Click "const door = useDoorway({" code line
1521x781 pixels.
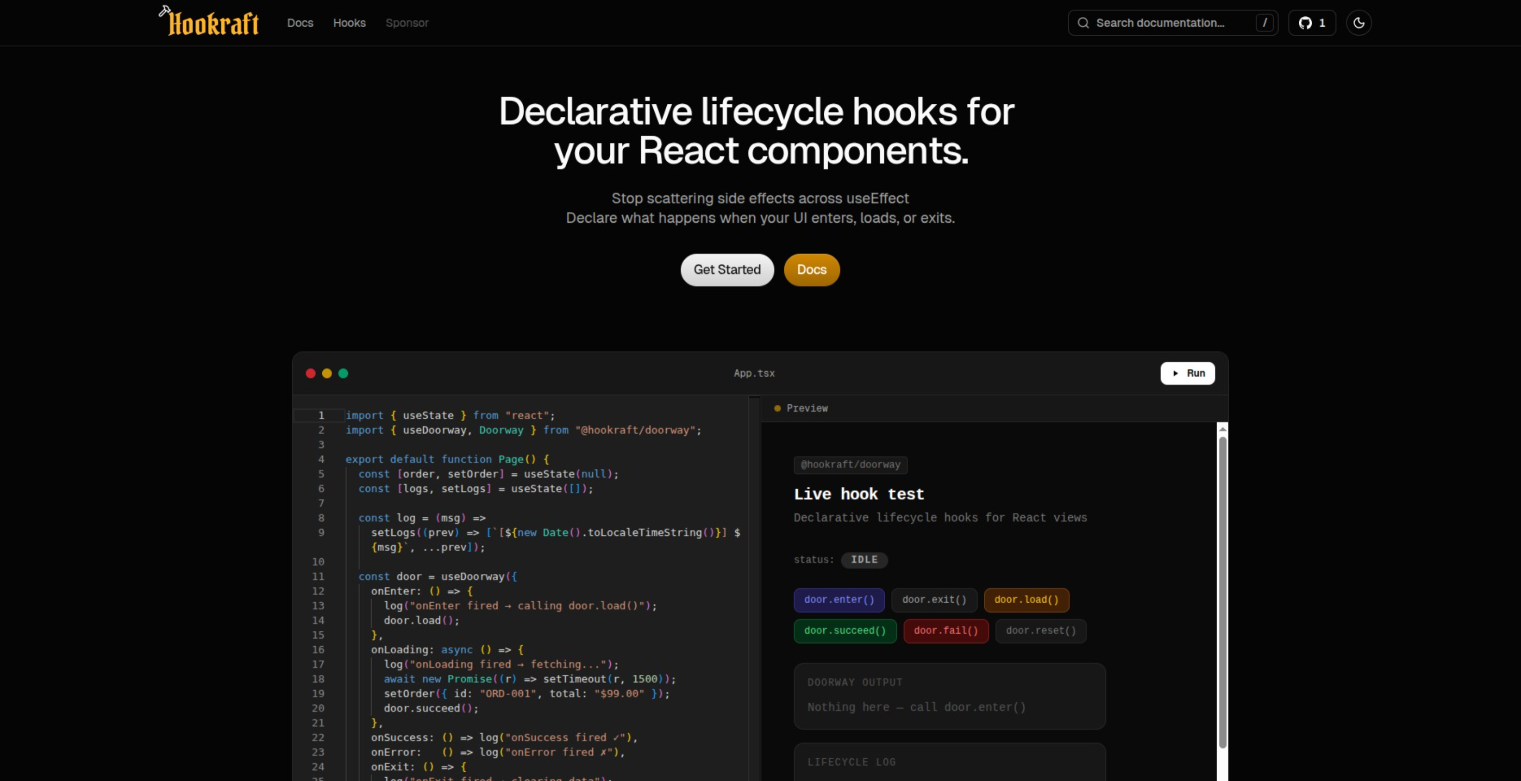[x=438, y=577]
